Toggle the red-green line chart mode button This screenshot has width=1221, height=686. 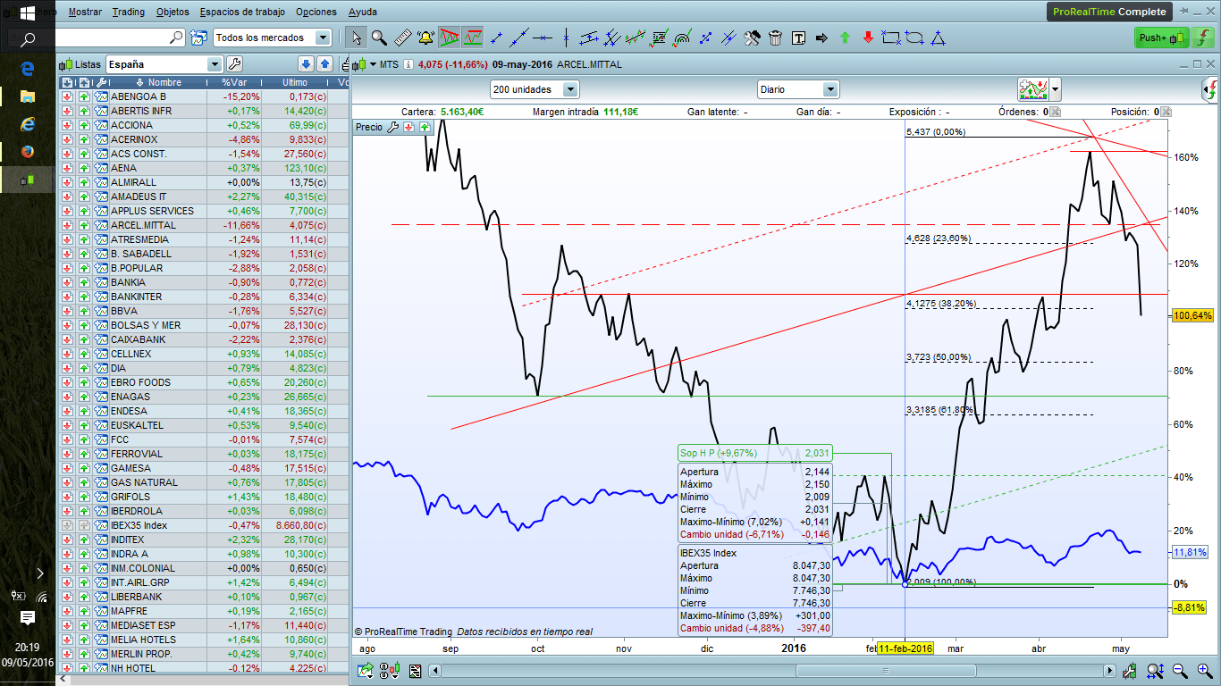pos(473,38)
